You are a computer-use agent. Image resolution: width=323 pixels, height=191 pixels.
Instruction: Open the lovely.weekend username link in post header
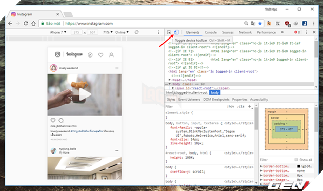tap(68, 68)
